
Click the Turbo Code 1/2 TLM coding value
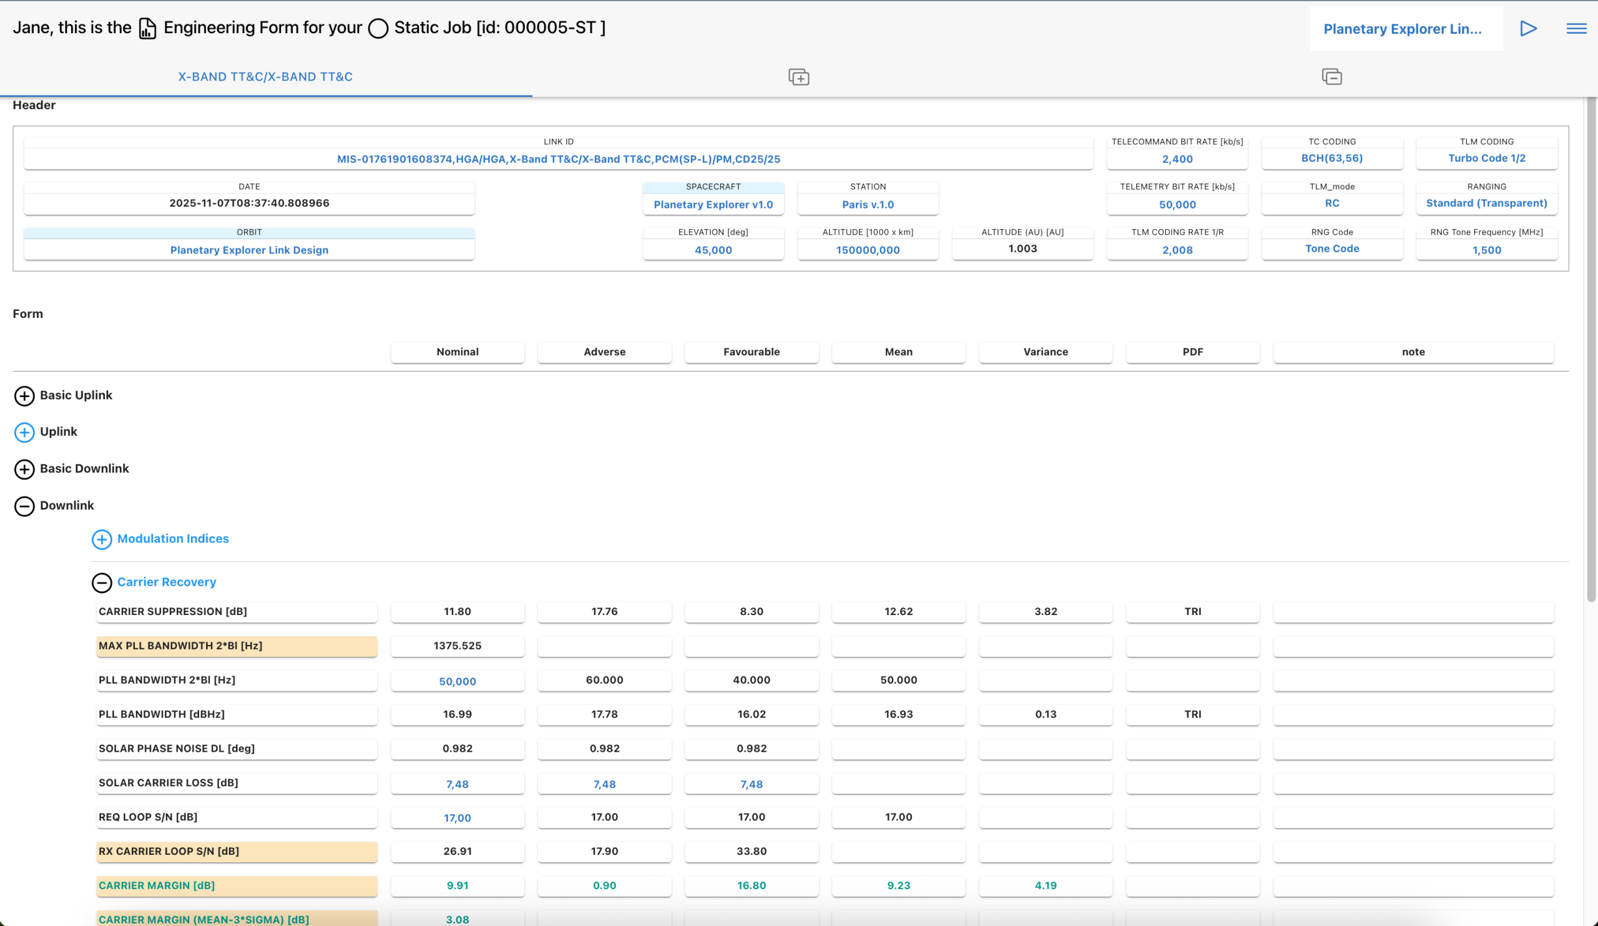tap(1486, 159)
